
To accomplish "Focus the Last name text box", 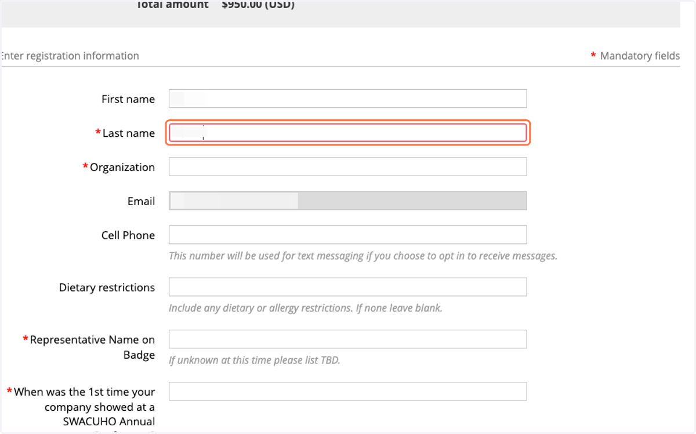I will click(x=347, y=133).
